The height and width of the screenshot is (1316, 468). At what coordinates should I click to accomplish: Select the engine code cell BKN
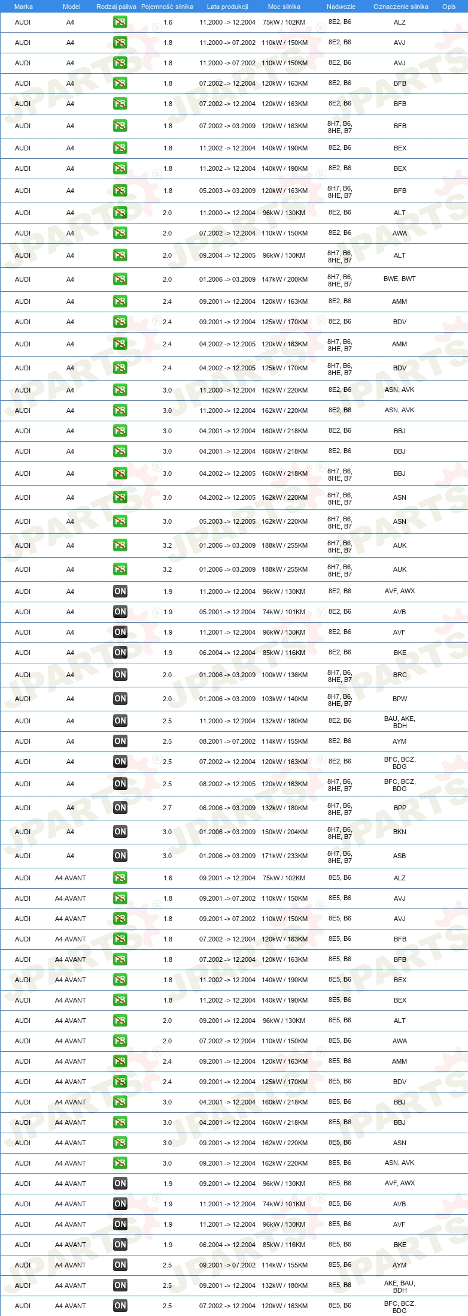400,832
